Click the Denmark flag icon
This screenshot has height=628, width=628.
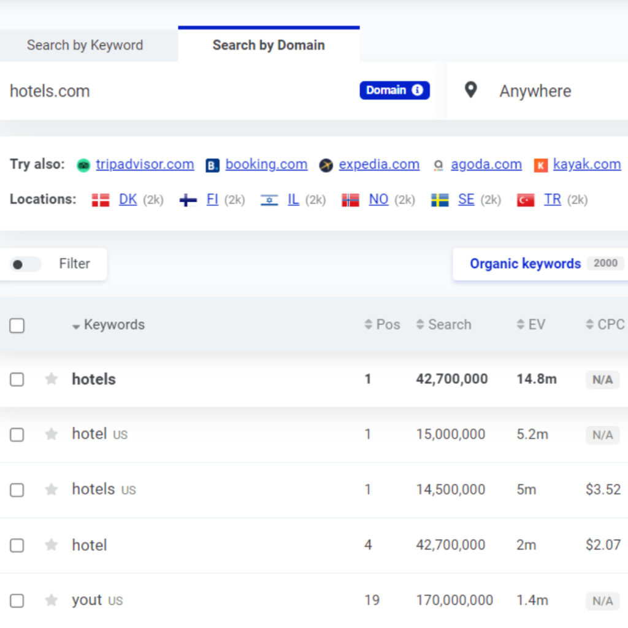click(x=101, y=200)
